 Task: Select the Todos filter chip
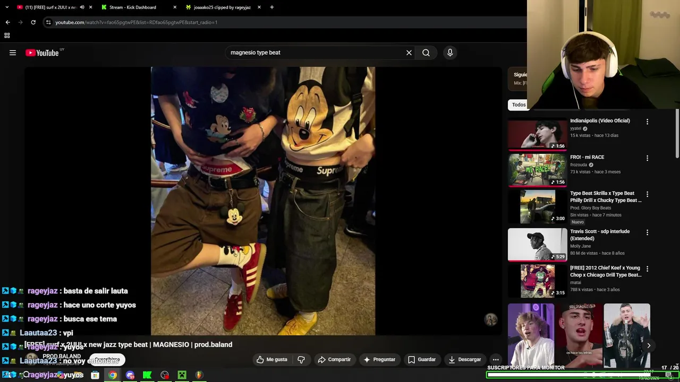pos(518,105)
